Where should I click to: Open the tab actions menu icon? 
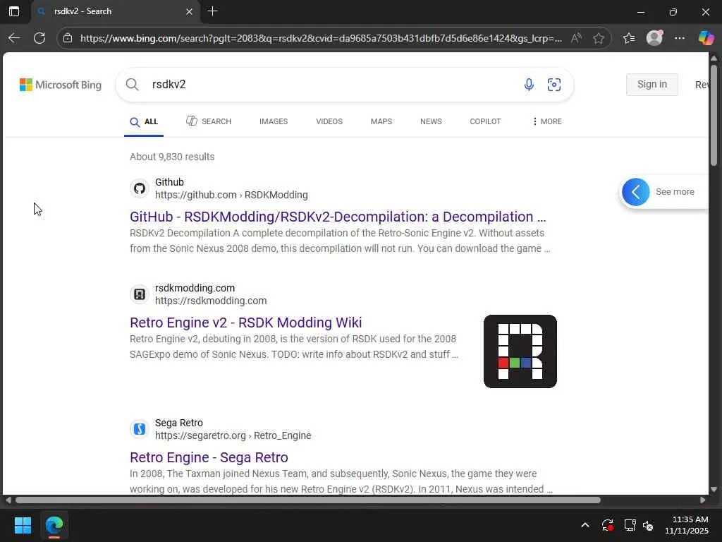click(14, 11)
